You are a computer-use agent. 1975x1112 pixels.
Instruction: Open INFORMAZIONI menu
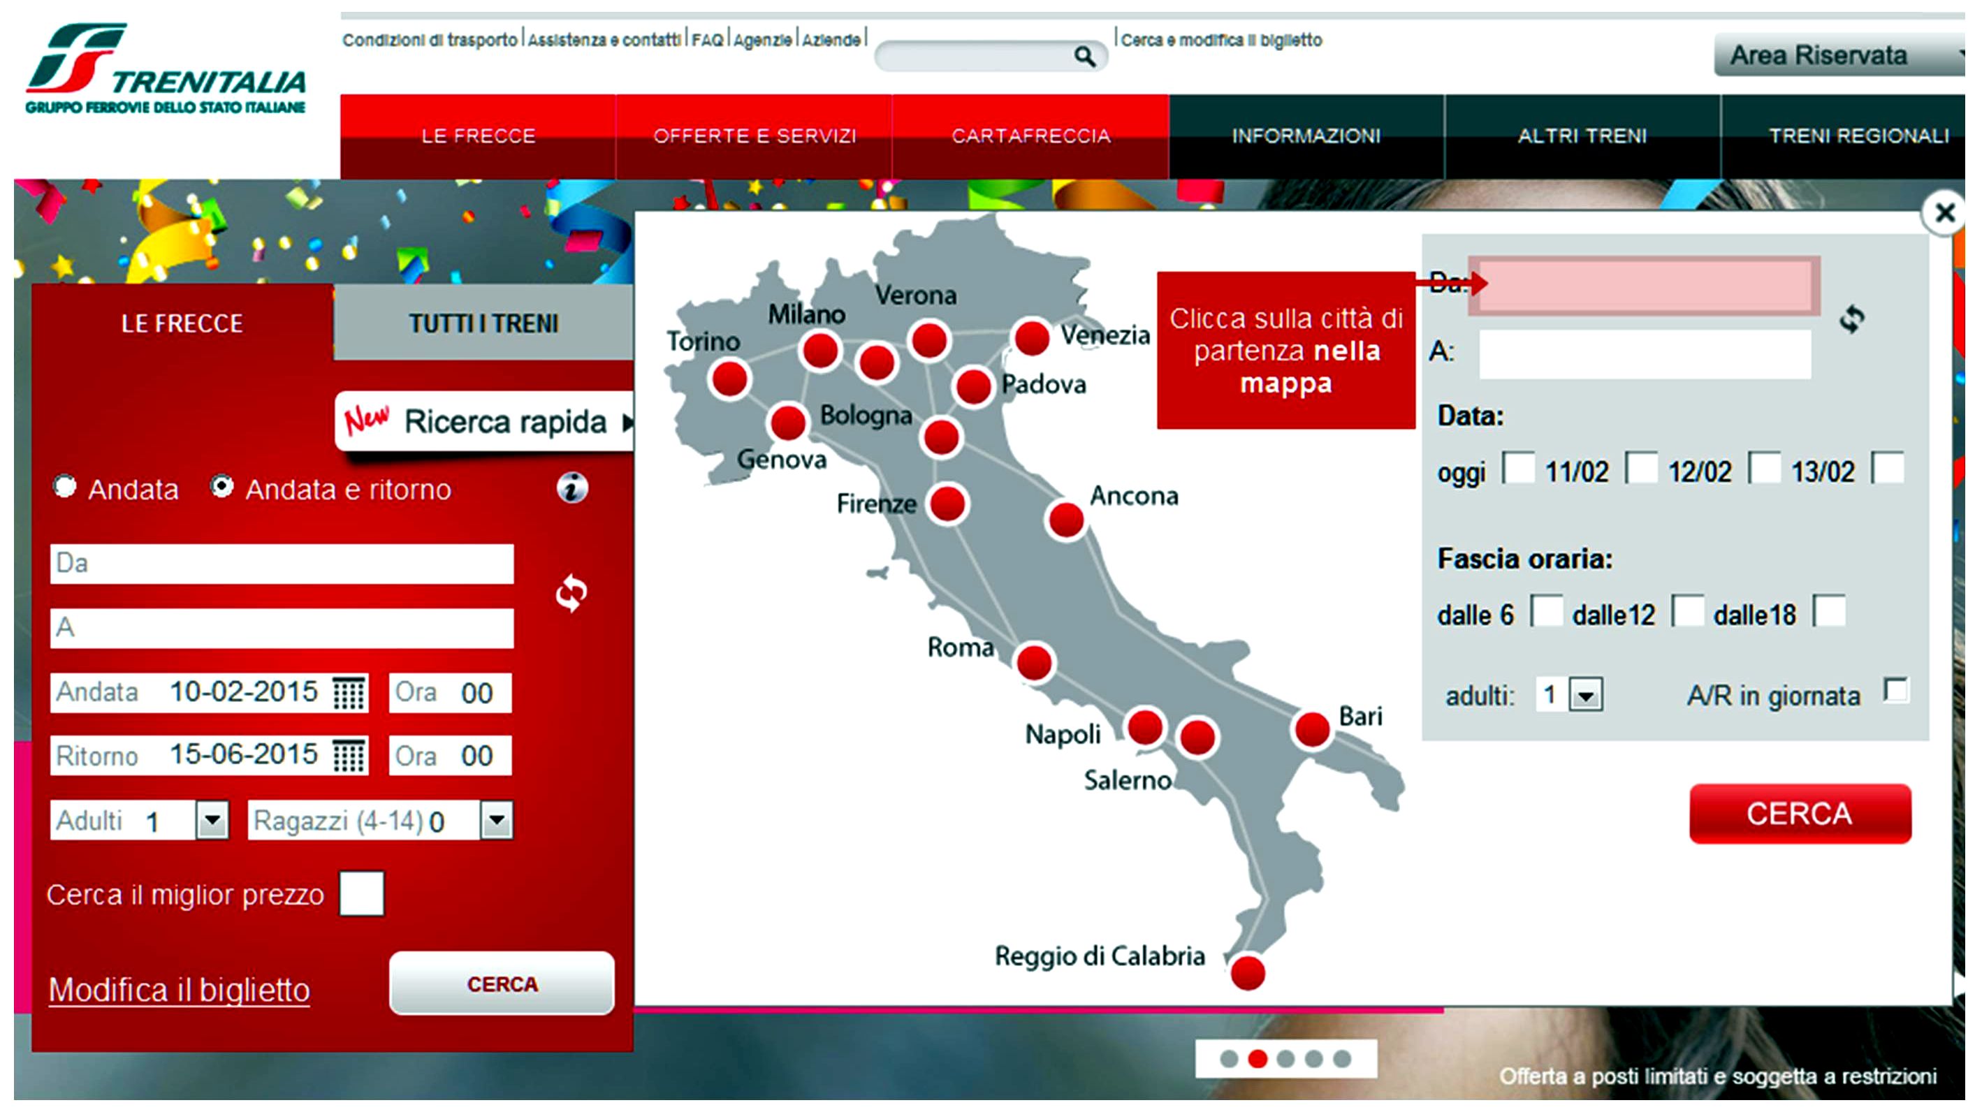point(1306,136)
